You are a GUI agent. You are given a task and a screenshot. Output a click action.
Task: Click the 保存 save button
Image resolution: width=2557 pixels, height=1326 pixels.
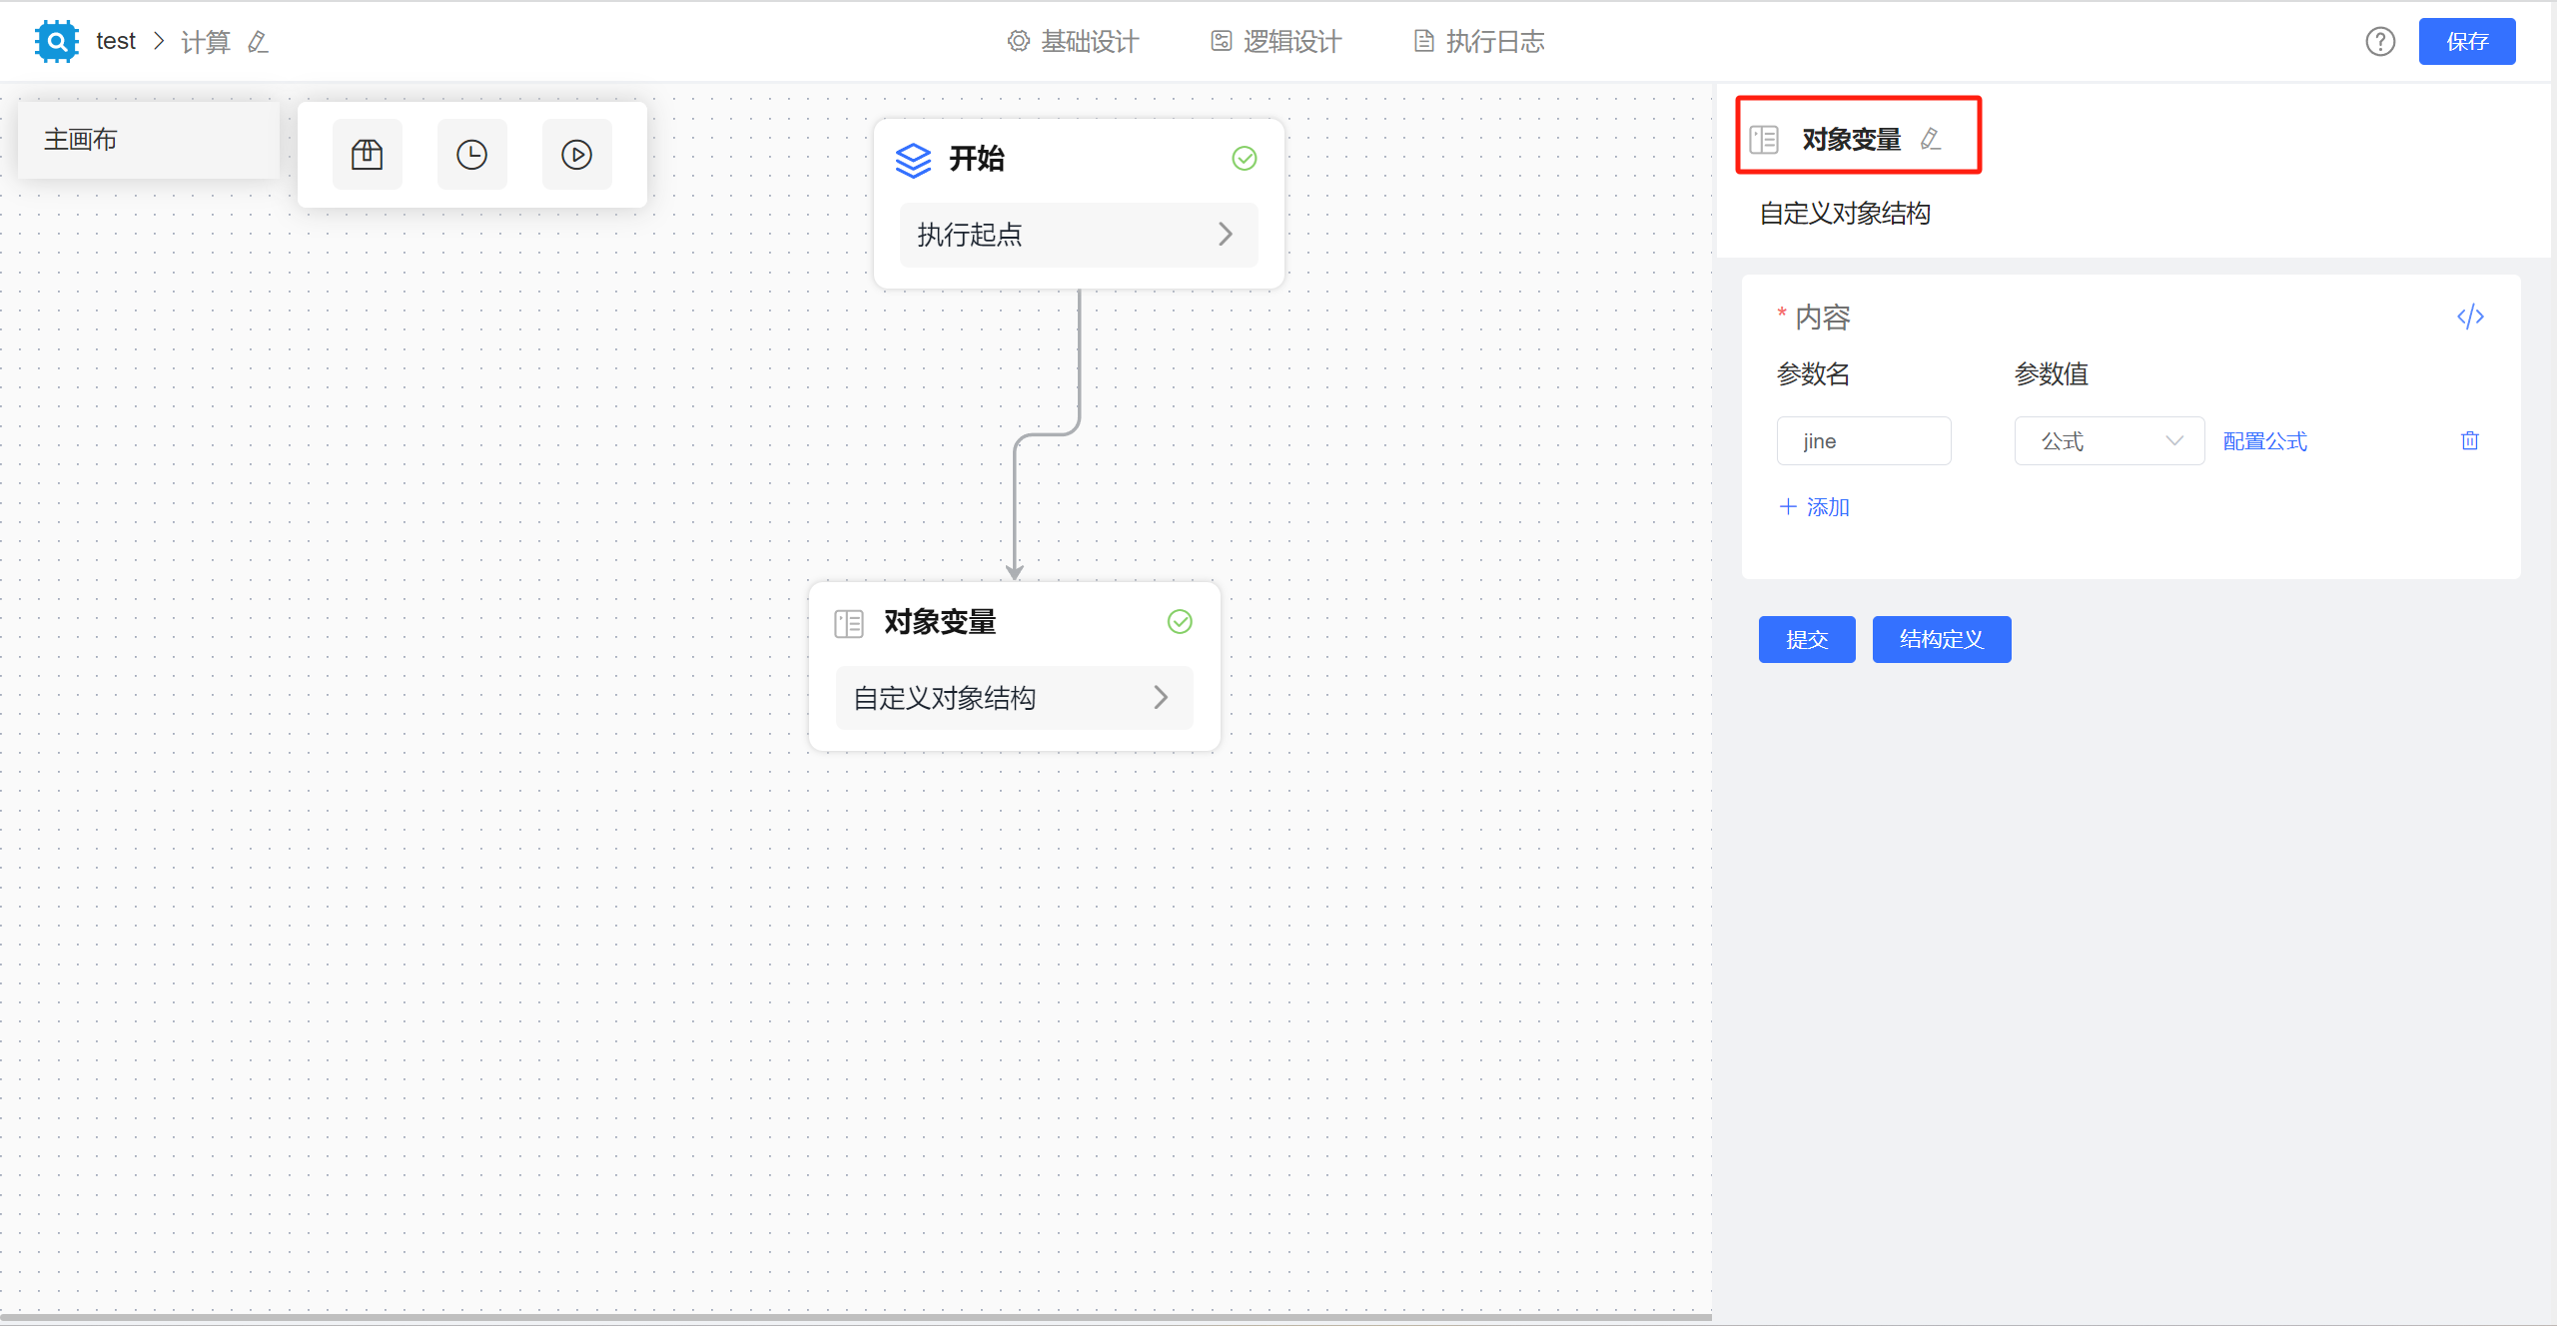(x=2467, y=41)
